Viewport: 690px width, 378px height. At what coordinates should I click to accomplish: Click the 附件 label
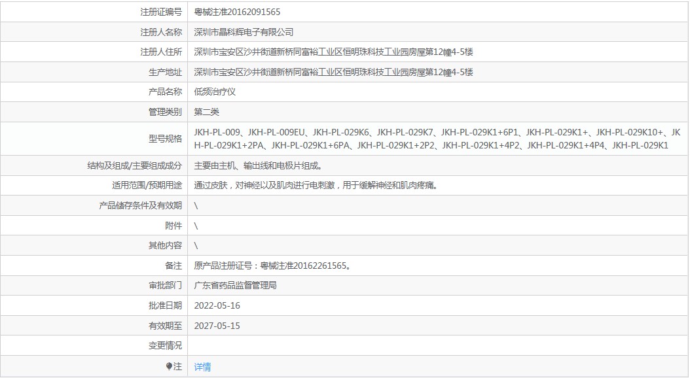coord(173,226)
